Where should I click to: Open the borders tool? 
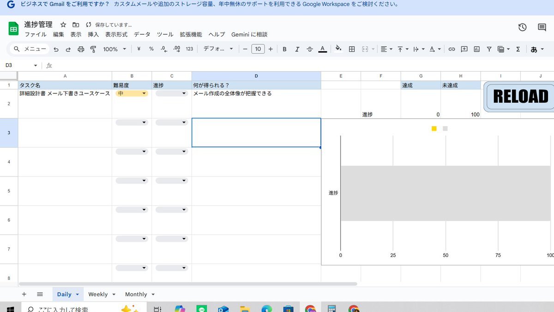352,49
